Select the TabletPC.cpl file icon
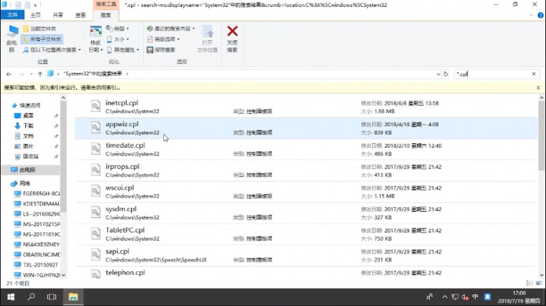Image resolution: width=546 pixels, height=306 pixels. [x=96, y=234]
